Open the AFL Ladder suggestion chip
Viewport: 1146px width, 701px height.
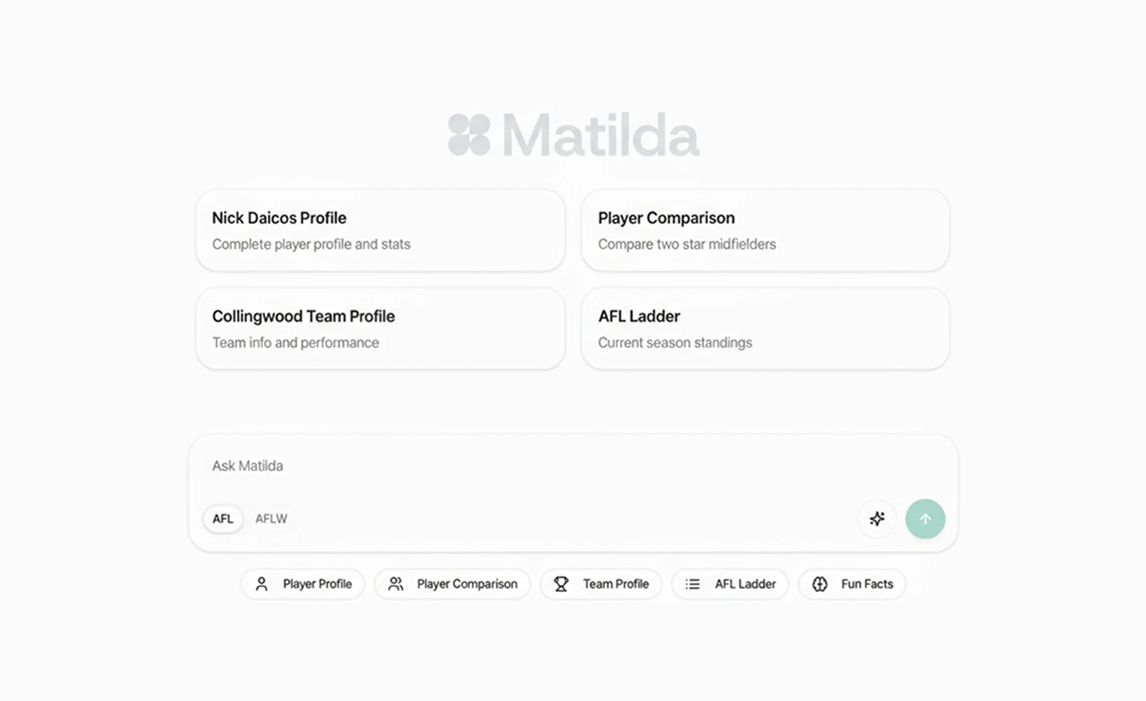tap(729, 584)
